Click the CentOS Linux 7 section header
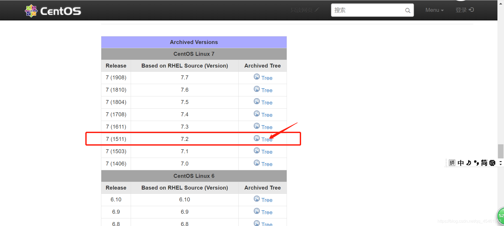The image size is (504, 226). click(194, 54)
